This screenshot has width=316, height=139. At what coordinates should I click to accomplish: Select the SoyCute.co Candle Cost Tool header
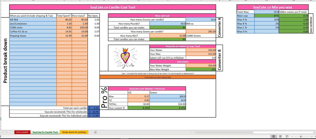click(x=113, y=7)
